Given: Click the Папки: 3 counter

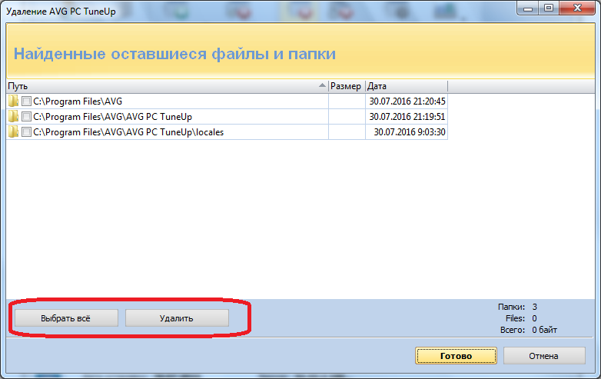Looking at the screenshot, I should click(517, 307).
